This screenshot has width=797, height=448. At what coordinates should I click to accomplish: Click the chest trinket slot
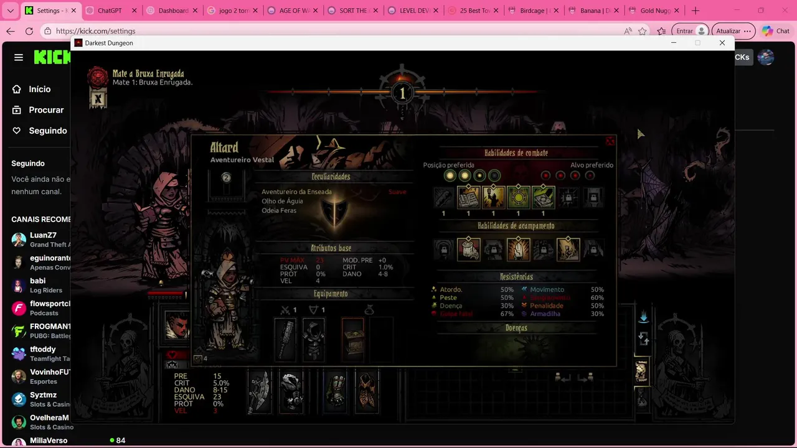click(x=352, y=339)
